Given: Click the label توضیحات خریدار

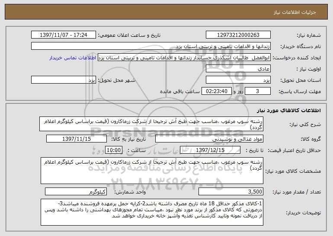Looking at the screenshot, I should (x=304, y=213).
